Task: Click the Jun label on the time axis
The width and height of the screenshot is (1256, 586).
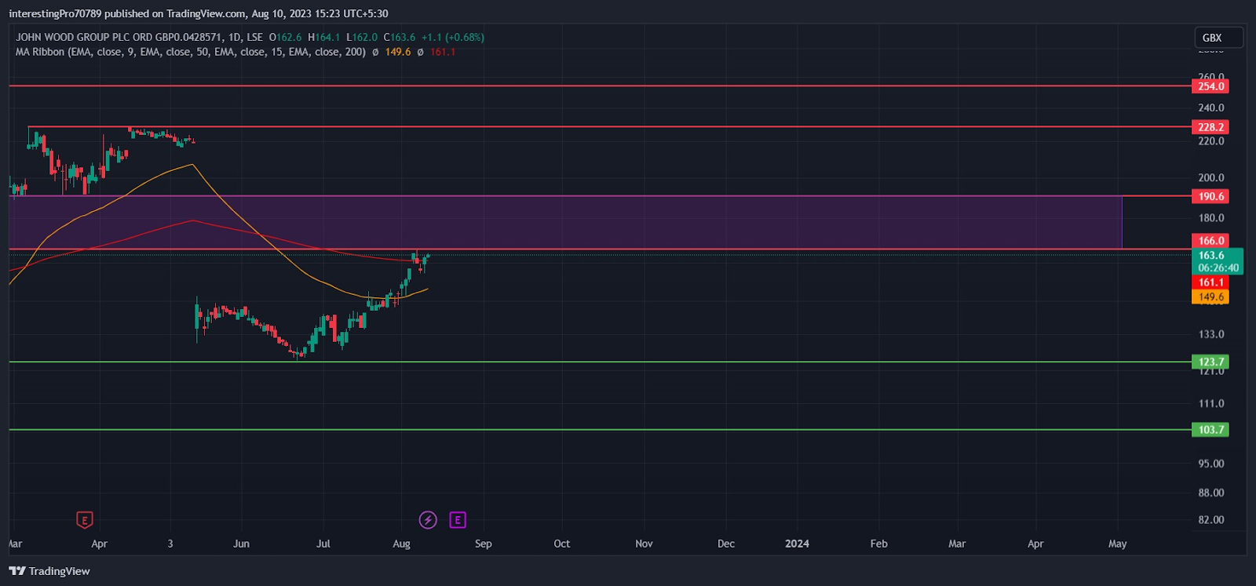Action: 241,544
